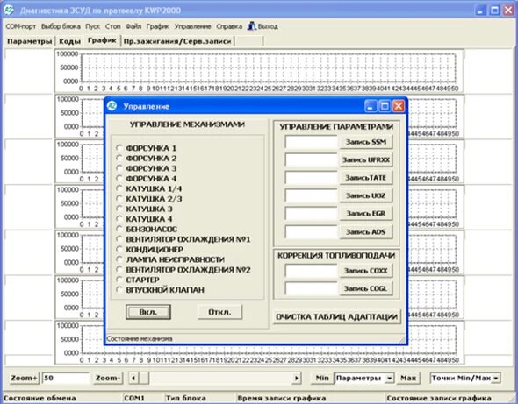
Task: Select КАТУШКА 1/4 radio button
Action: [x=119, y=188]
